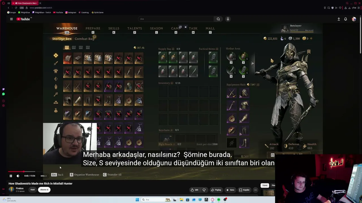Open the Firebox channel name link

click(x=20, y=188)
